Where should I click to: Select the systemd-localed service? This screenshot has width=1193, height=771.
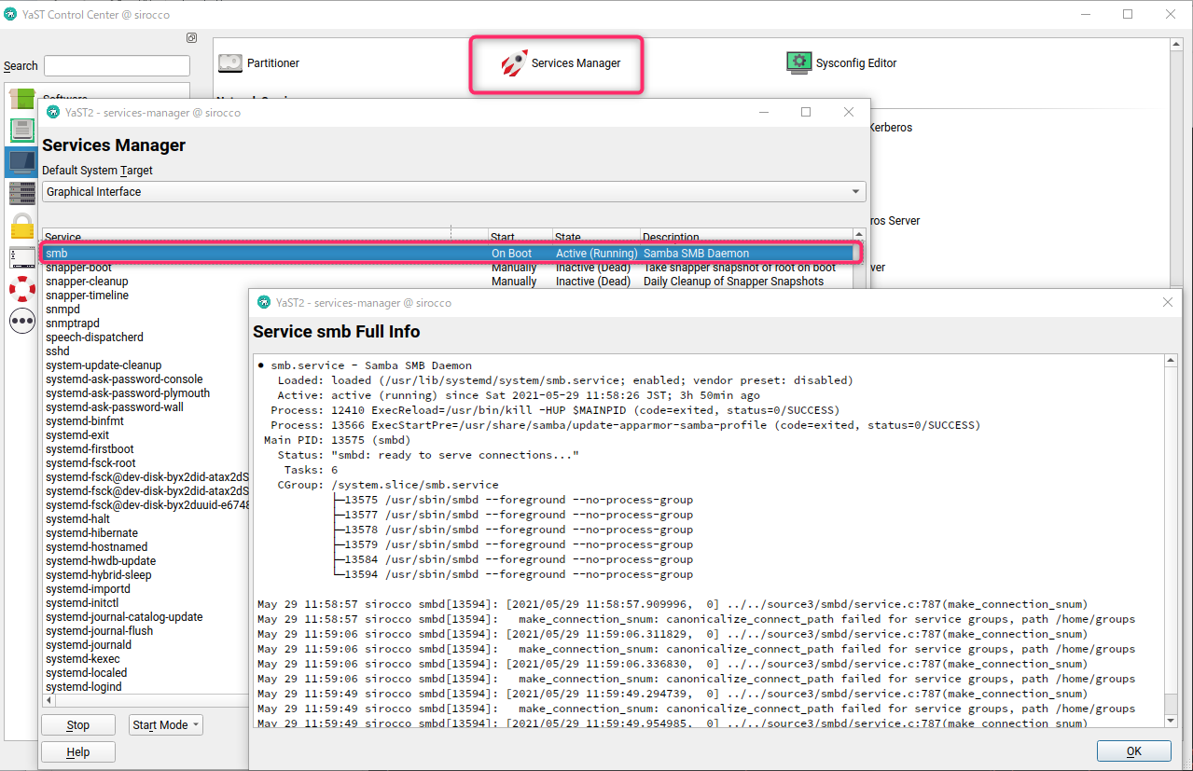point(86,673)
